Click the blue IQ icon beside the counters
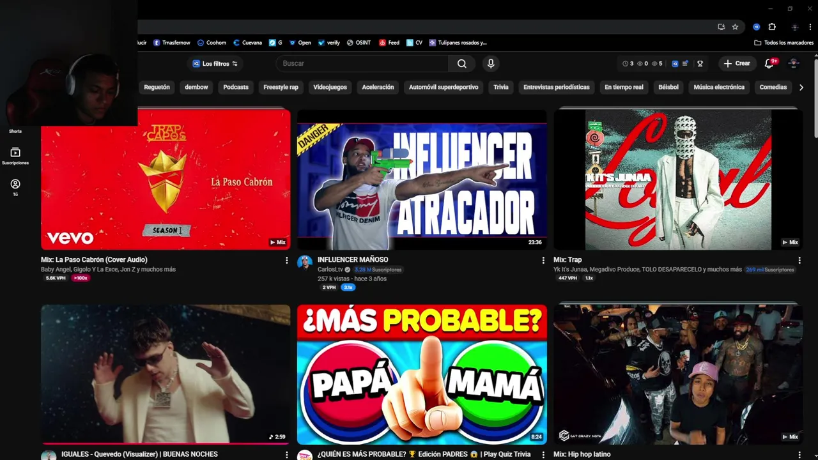This screenshot has width=818, height=460. pos(675,63)
